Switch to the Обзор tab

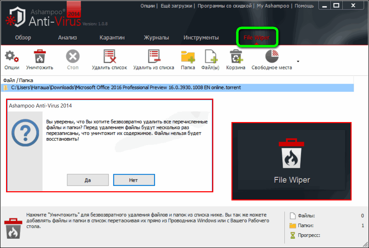coord(23,38)
